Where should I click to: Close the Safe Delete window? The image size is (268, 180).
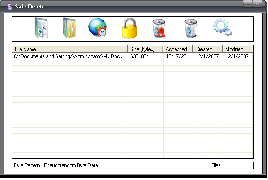pyautogui.click(x=257, y=4)
